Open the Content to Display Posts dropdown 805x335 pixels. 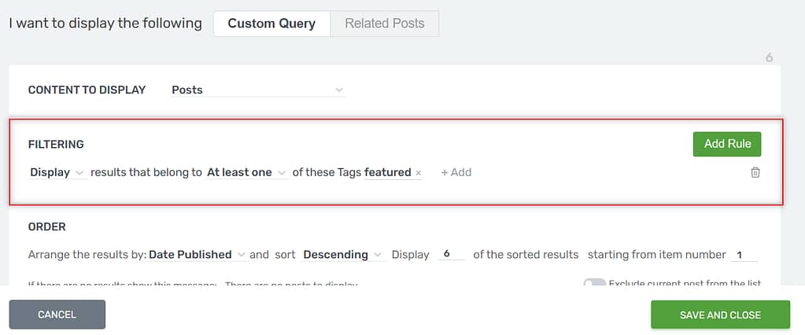(x=258, y=90)
